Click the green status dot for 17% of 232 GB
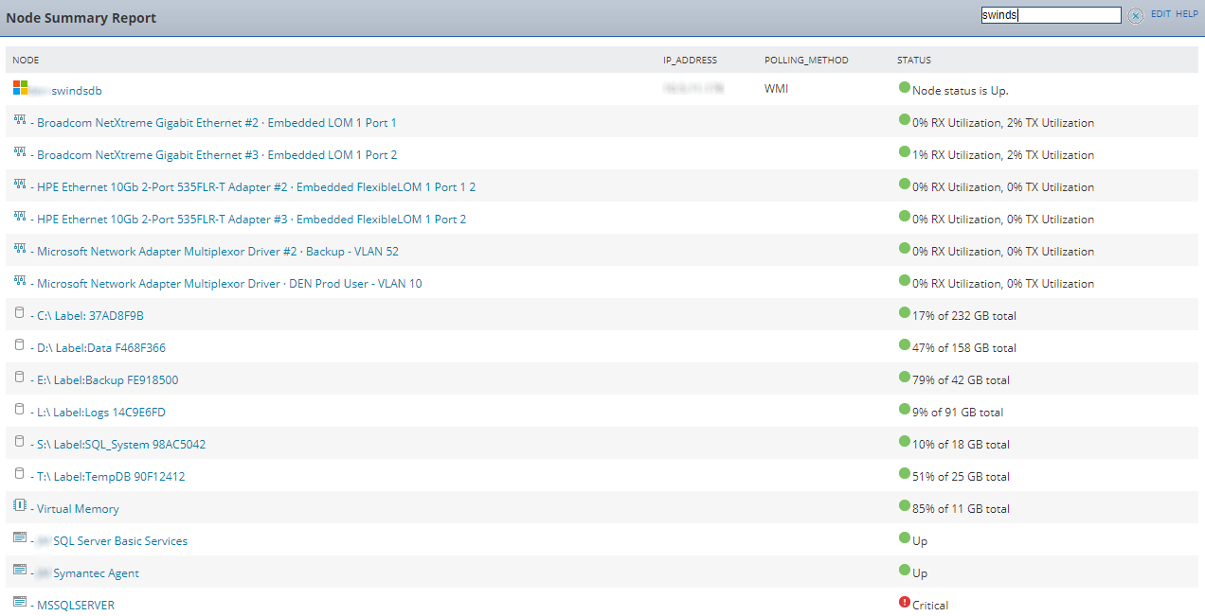1205x616 pixels. point(904,313)
